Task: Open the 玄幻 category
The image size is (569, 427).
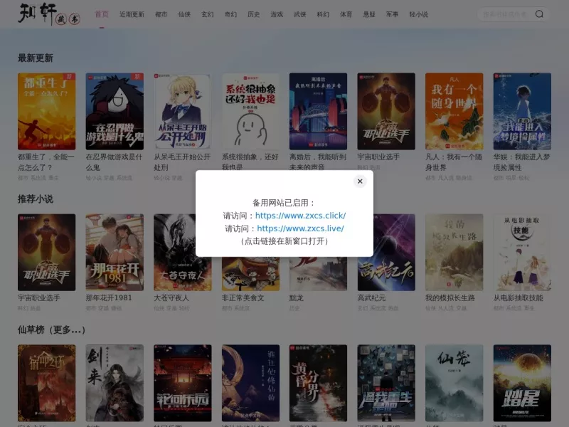Action: pyautogui.click(x=208, y=14)
